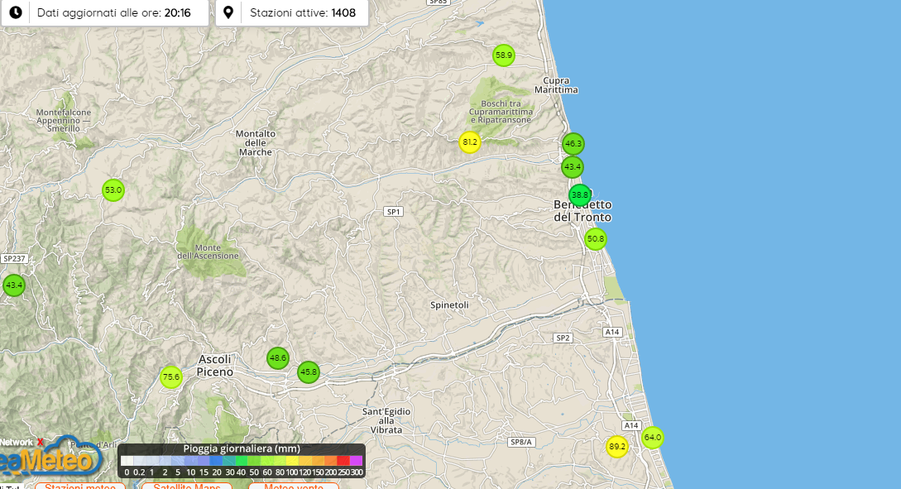Click the 43.4 mm marker near SP237
The image size is (901, 489).
click(13, 285)
